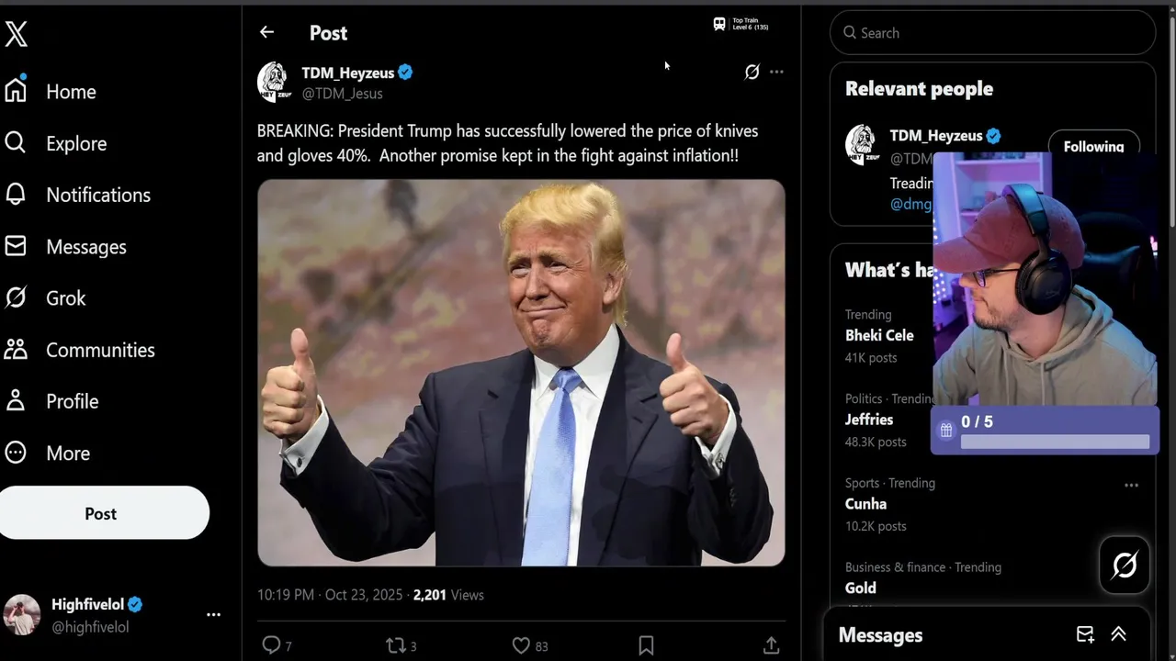This screenshot has width=1176, height=661.
Task: Like the post with the heart icon
Action: [521, 645]
